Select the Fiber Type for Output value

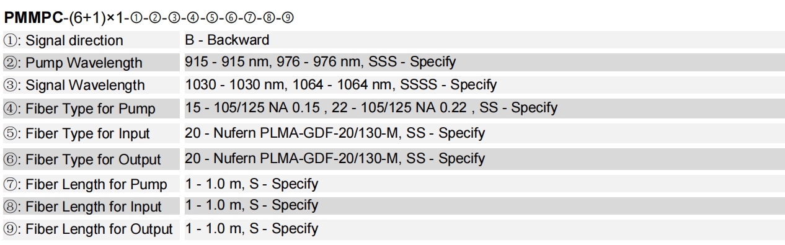click(x=335, y=158)
